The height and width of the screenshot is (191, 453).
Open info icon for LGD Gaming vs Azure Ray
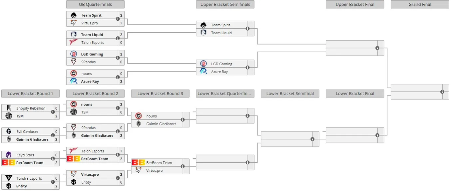click(247, 68)
